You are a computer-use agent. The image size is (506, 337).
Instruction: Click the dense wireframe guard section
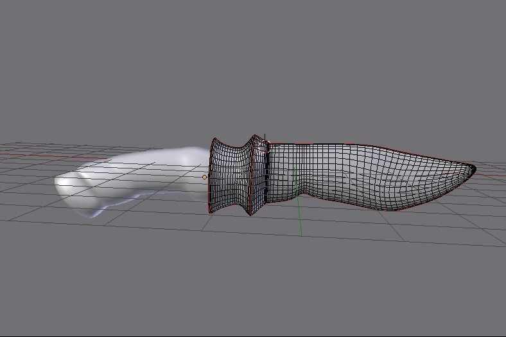(x=238, y=175)
